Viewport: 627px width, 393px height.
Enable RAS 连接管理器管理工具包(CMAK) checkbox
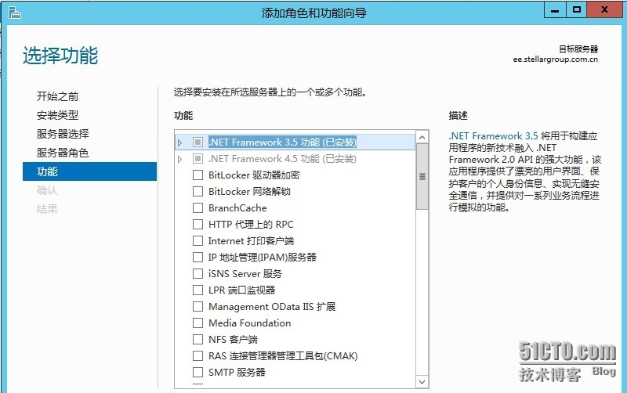198,355
